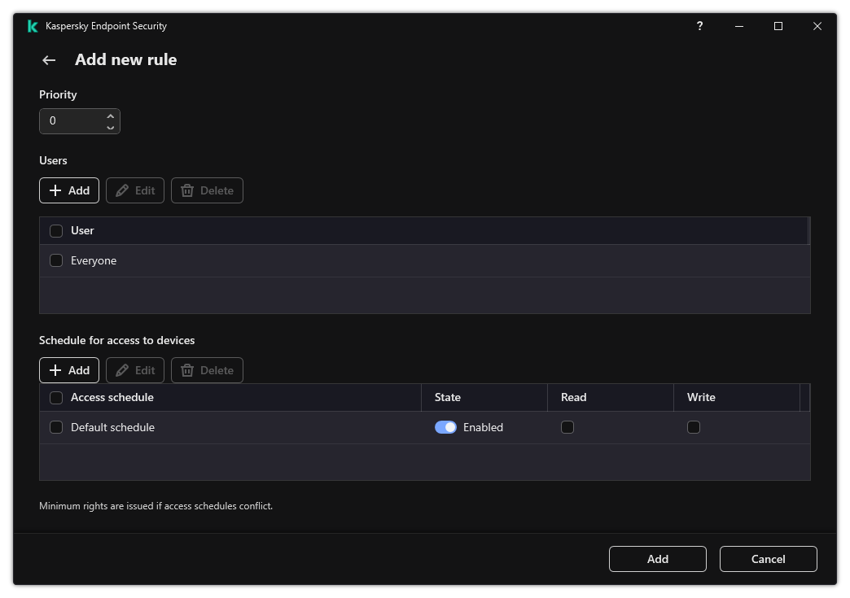The height and width of the screenshot is (598, 850).
Task: Increase Priority with the up stepper arrow
Action: (x=110, y=116)
